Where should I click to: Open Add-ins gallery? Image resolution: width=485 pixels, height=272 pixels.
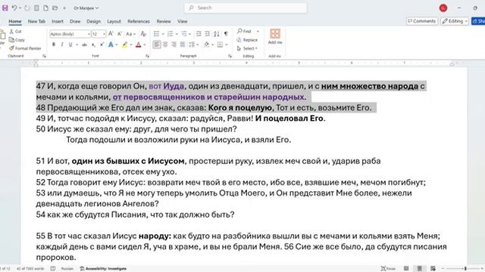click(x=275, y=36)
